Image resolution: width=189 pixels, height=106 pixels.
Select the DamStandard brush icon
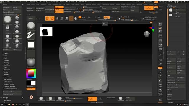click(17, 32)
